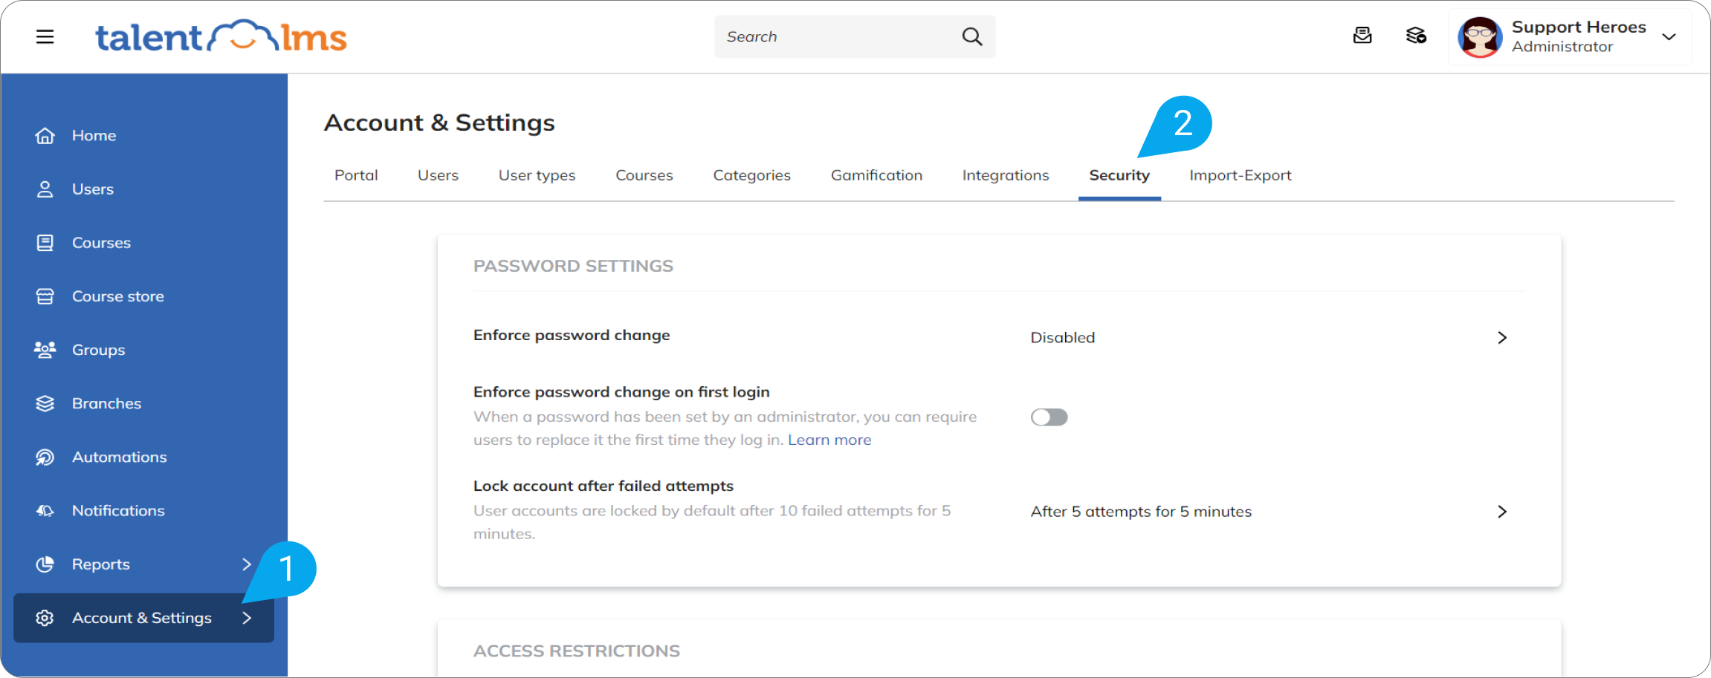The image size is (1711, 678).
Task: Click the branch switcher icon in the header
Action: click(1415, 36)
